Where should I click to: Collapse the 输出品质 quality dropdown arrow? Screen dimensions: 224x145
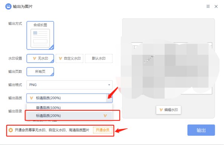109,98
